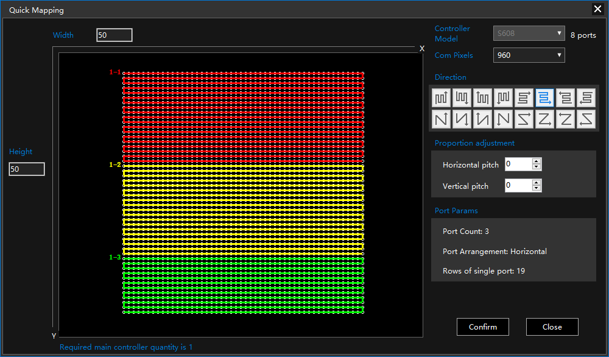Click the Port Params heading
The height and width of the screenshot is (357, 609).
click(x=456, y=211)
